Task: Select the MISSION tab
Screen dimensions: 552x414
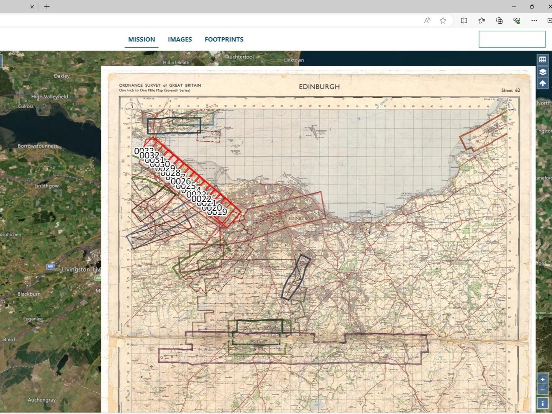Action: (141, 39)
